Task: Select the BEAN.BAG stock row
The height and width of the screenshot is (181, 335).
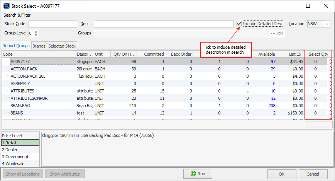Action: [x=19, y=105]
